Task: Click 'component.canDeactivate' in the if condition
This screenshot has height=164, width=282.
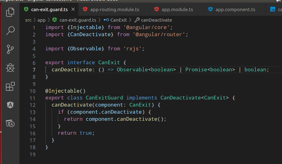Action: 106,112
